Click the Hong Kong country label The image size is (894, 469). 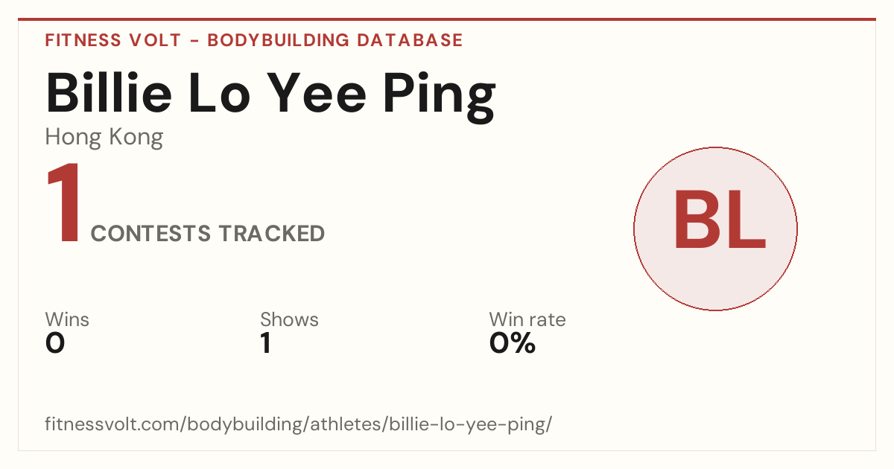click(104, 138)
